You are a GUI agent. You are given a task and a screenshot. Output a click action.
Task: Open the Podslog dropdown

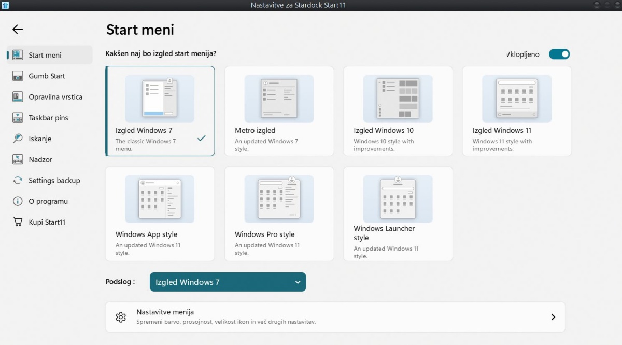click(228, 282)
